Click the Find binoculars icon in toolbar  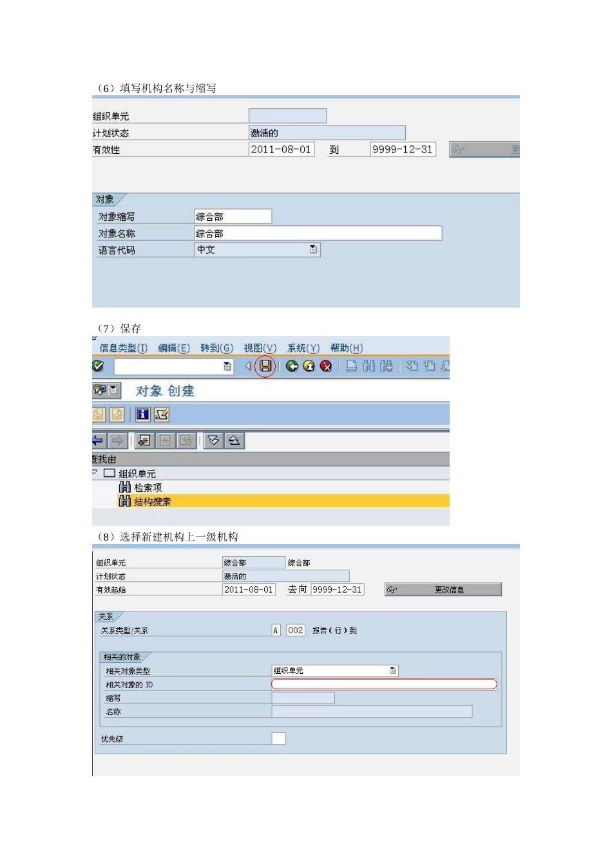pos(368,366)
